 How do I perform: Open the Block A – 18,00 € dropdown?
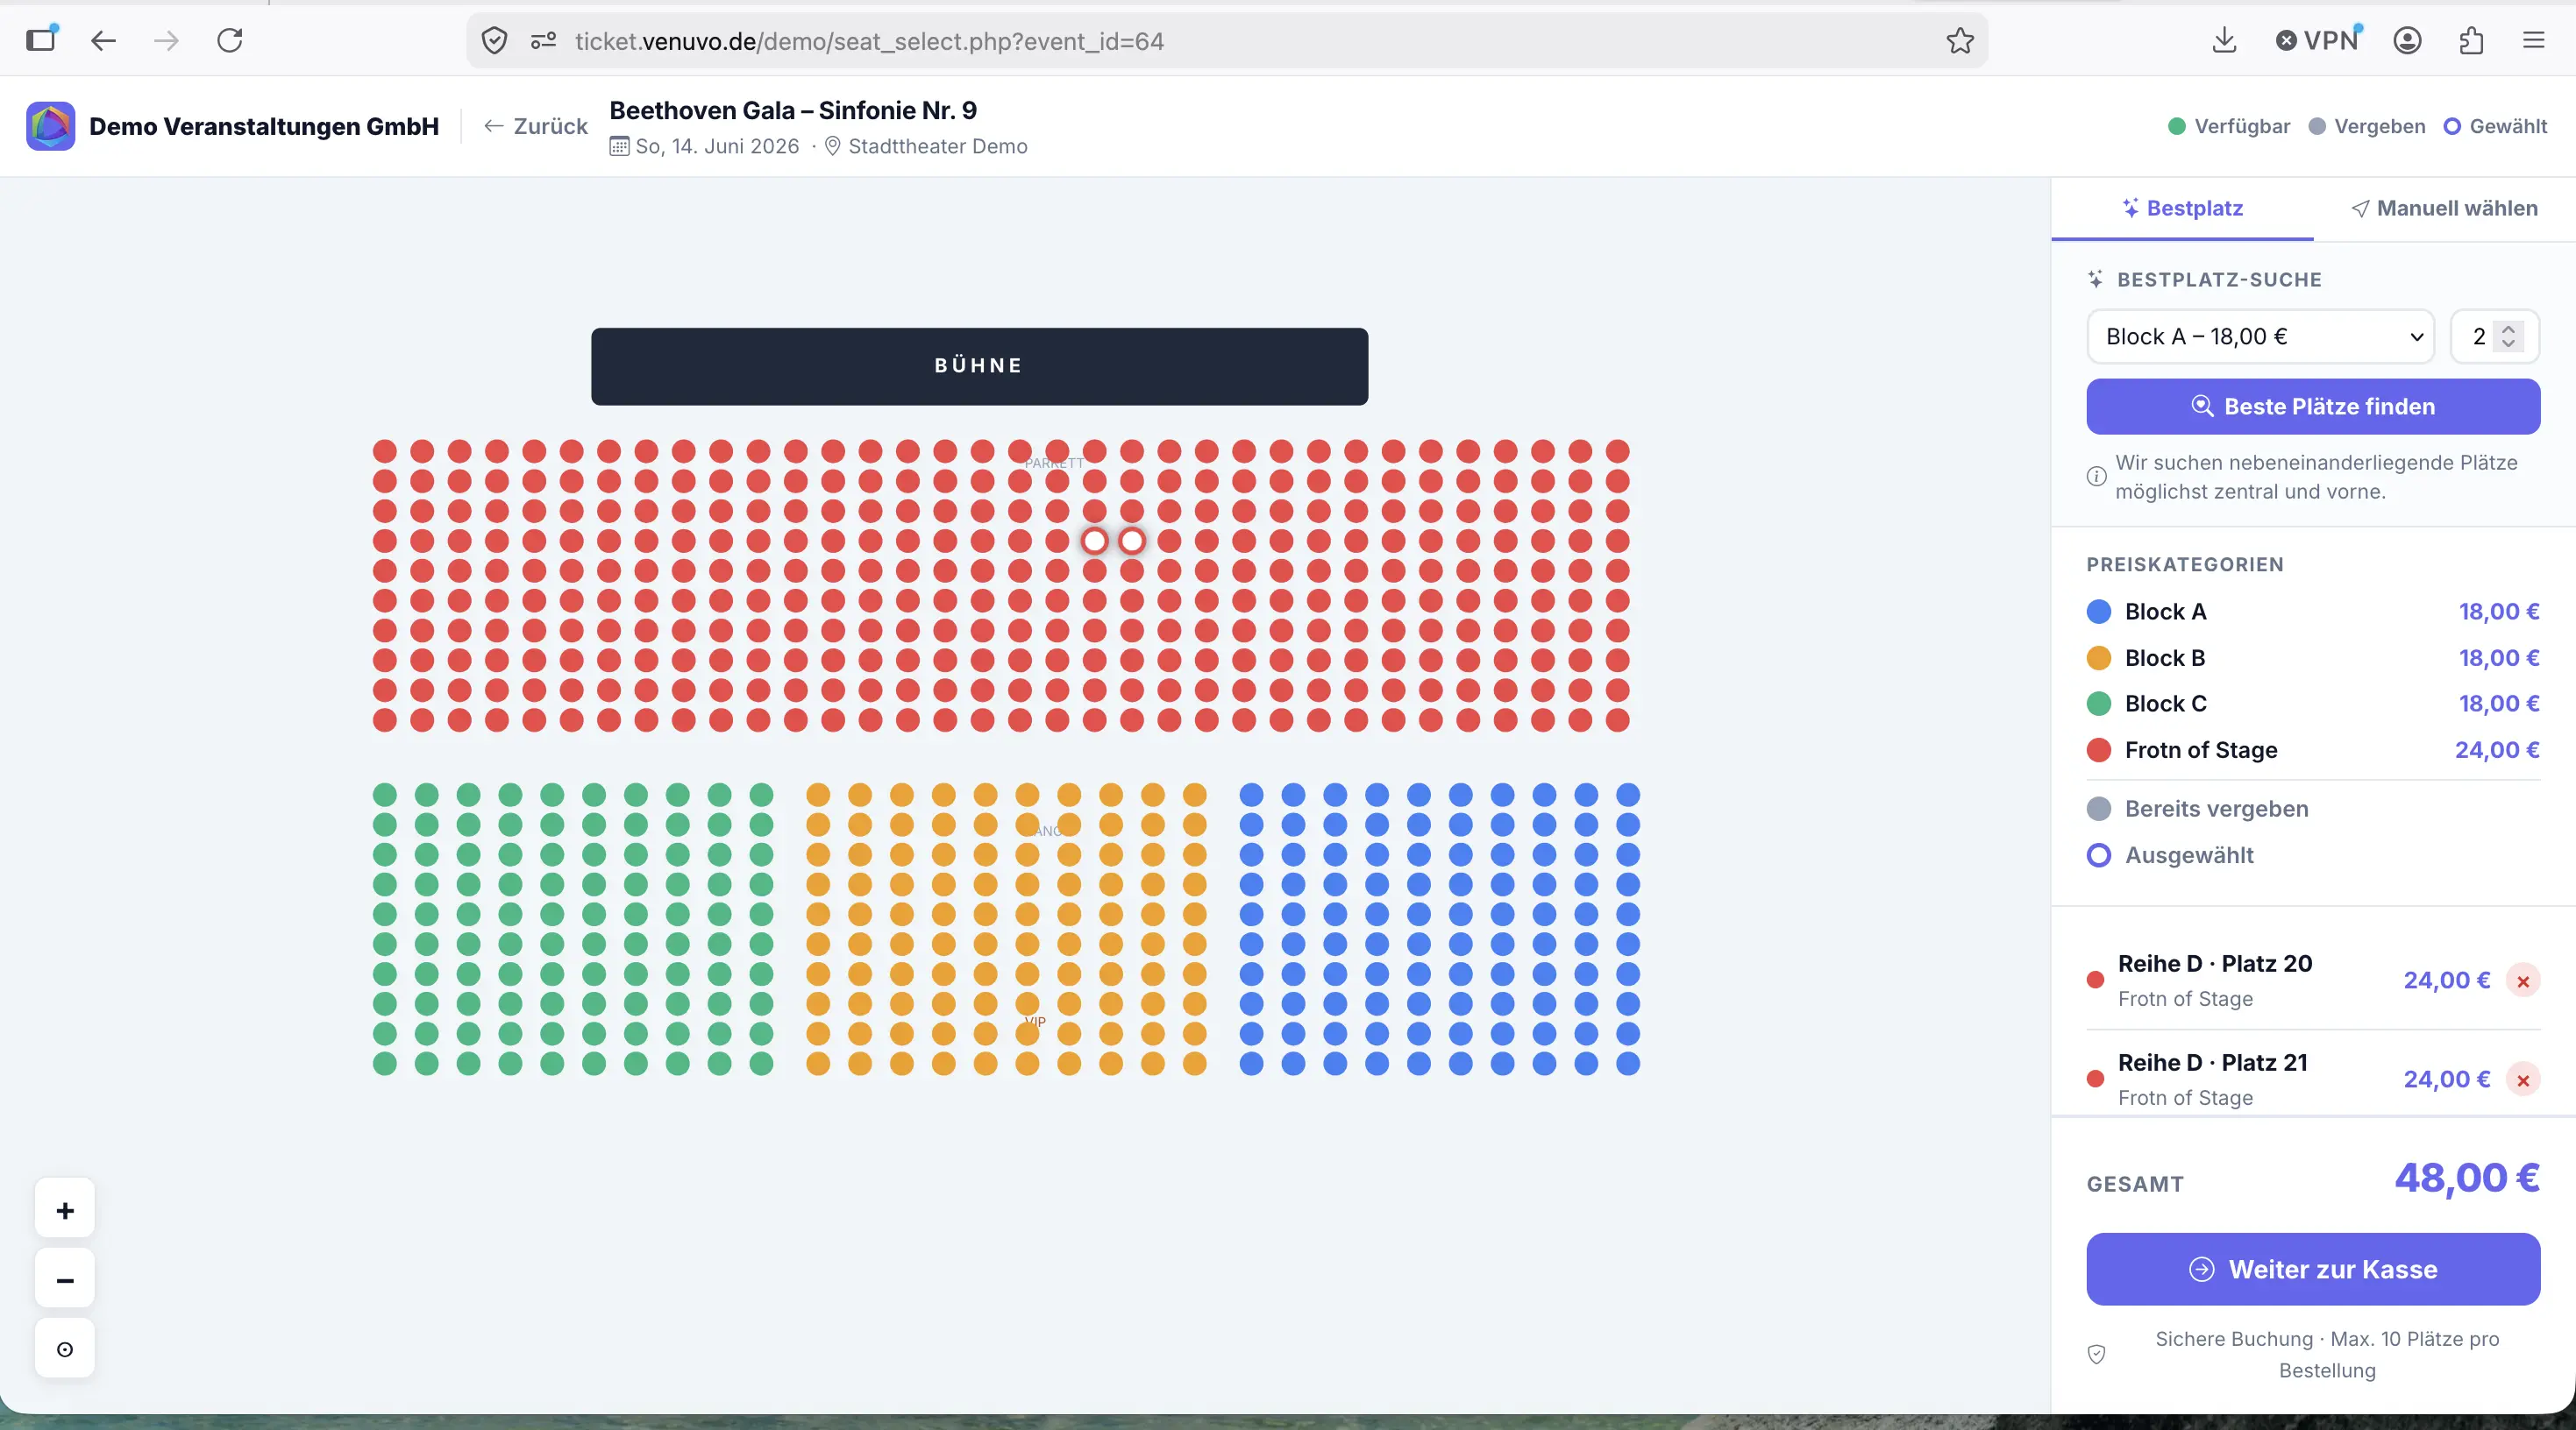tap(2260, 336)
